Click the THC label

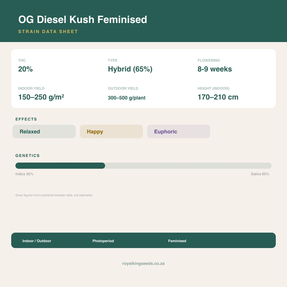point(22,61)
